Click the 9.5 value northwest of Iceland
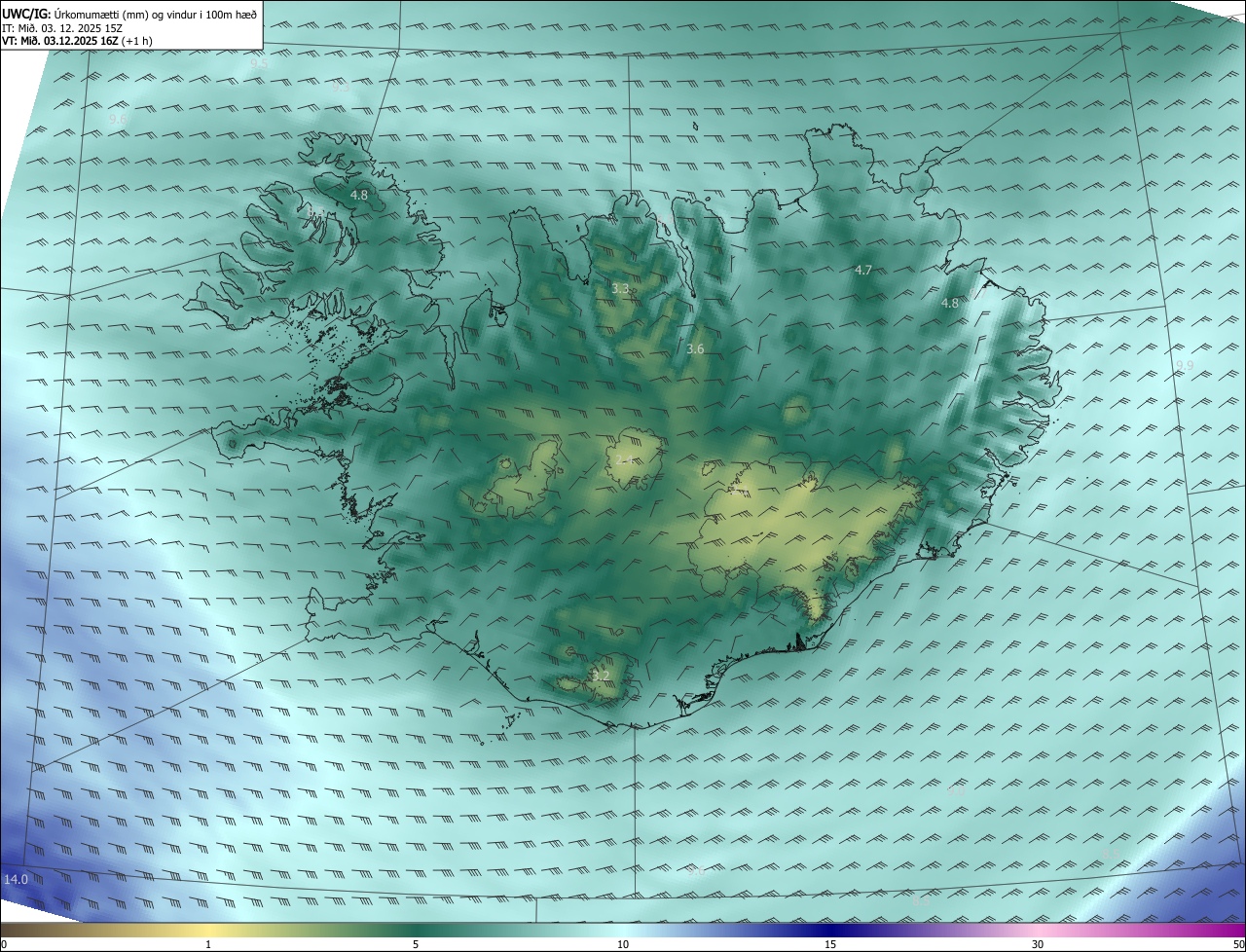Screen dimensions: 1246x952 click(258, 62)
